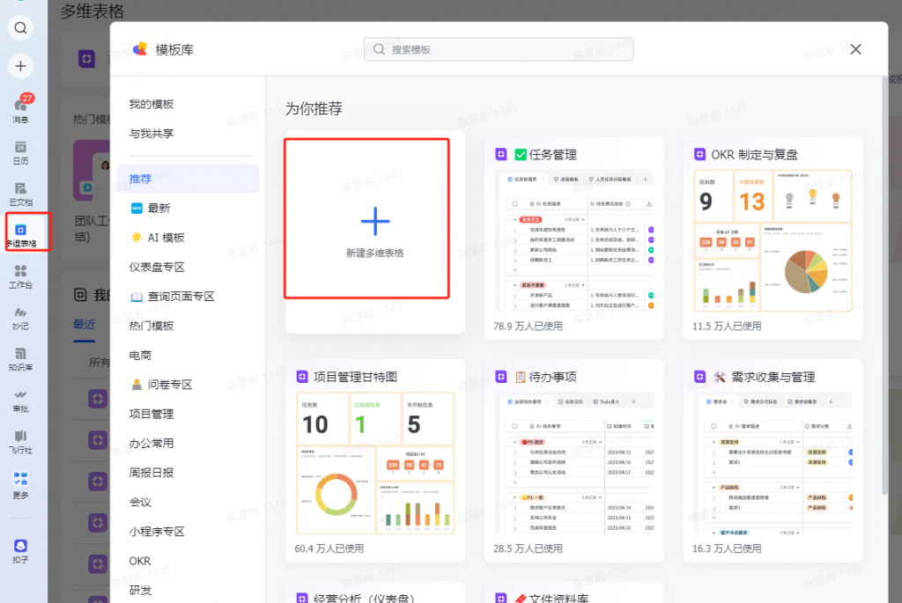Select the 会议 category
The width and height of the screenshot is (902, 603).
189,502
